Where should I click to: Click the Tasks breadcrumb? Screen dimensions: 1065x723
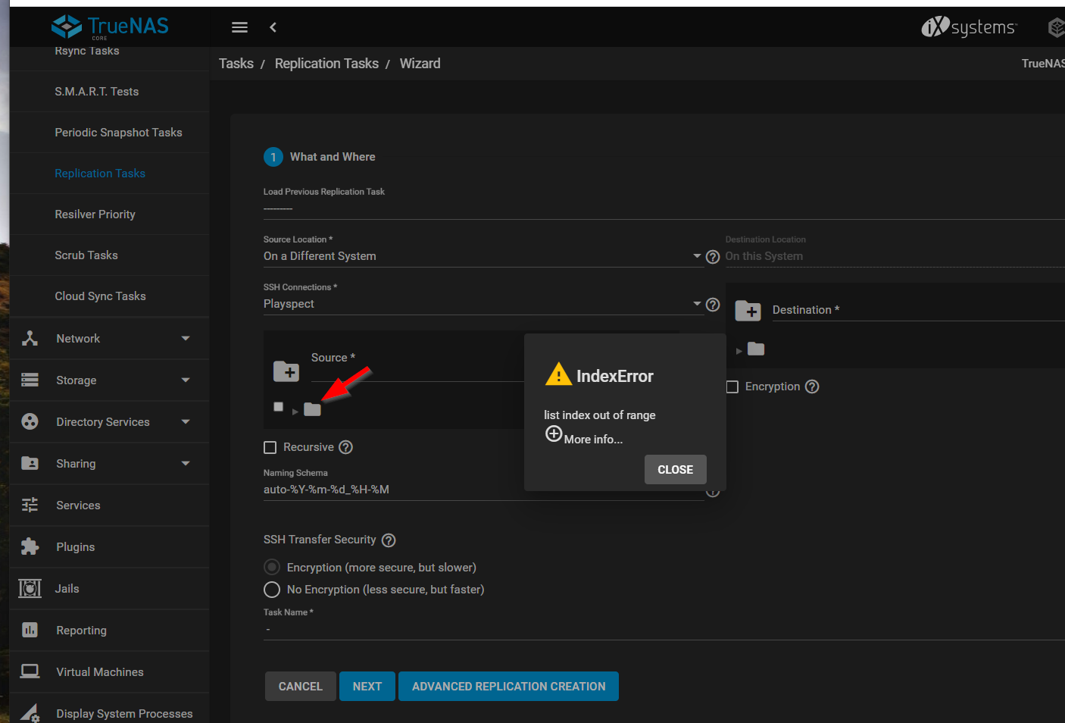[x=236, y=64]
